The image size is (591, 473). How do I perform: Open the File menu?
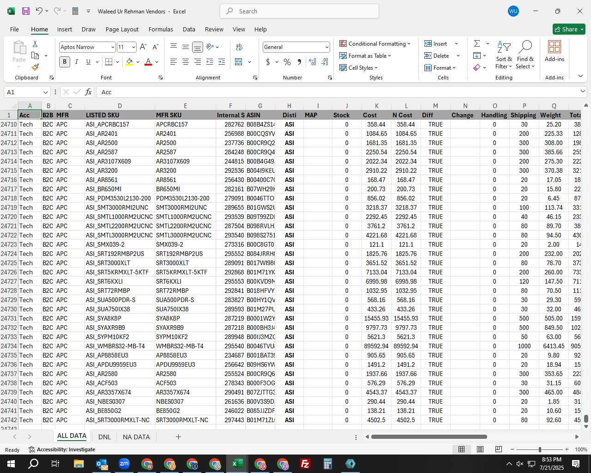pyautogui.click(x=14, y=29)
